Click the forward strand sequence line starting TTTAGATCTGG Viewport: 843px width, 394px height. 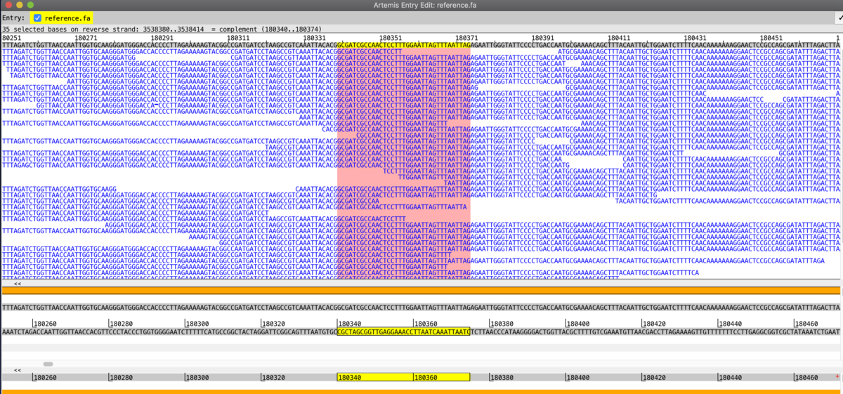(421, 308)
